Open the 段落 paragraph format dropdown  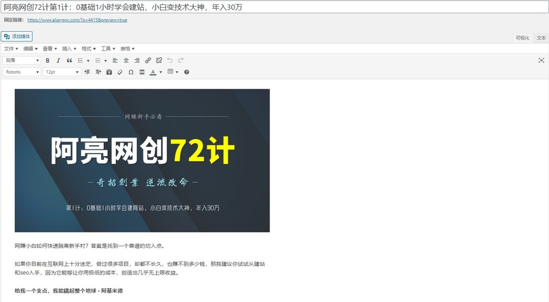tap(22, 60)
